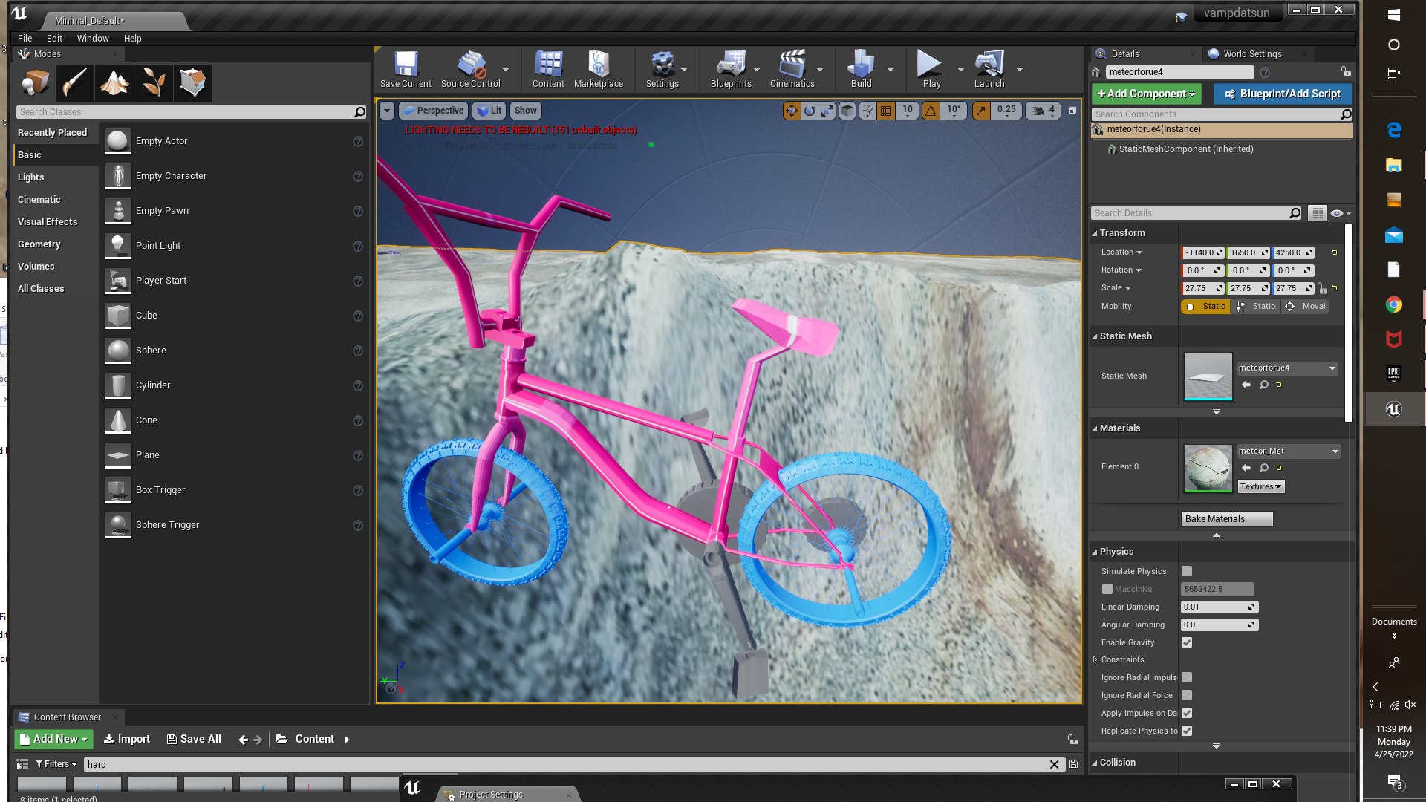The image size is (1426, 802).
Task: Click the Save Current toolbar icon
Action: tap(406, 70)
